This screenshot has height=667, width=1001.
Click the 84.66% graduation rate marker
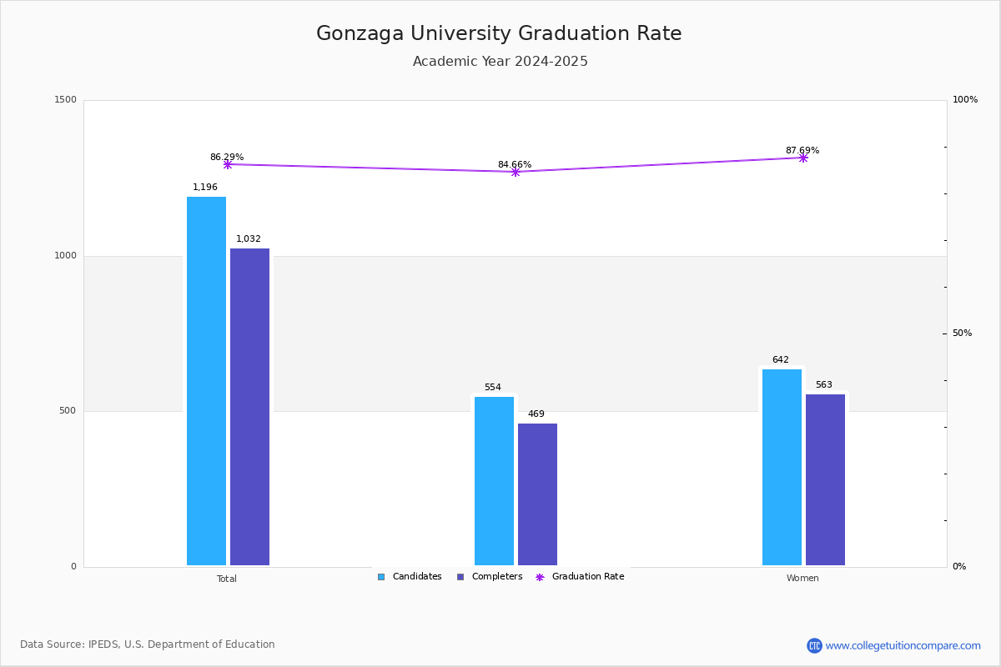(x=516, y=172)
